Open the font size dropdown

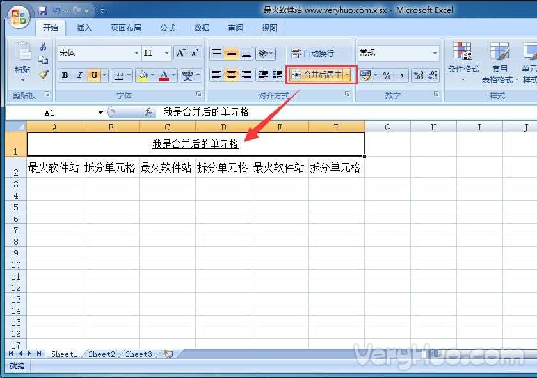point(166,53)
